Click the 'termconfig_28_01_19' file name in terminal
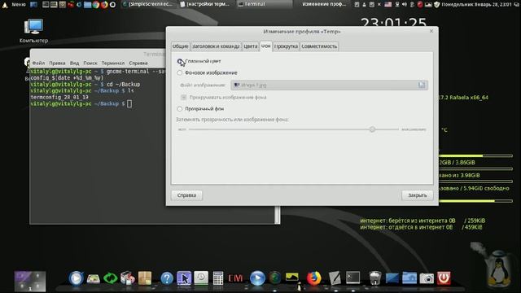The image size is (521, 293). 59,98
